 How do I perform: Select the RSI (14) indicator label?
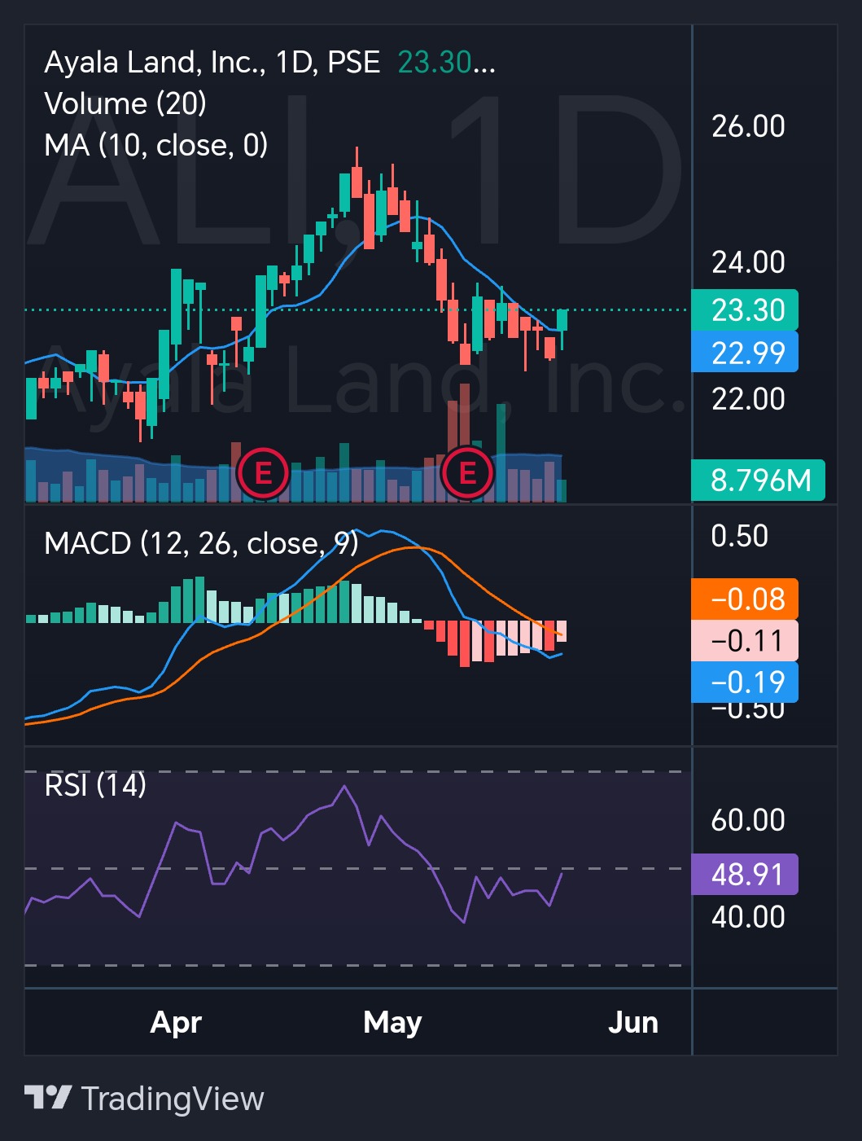[x=95, y=785]
